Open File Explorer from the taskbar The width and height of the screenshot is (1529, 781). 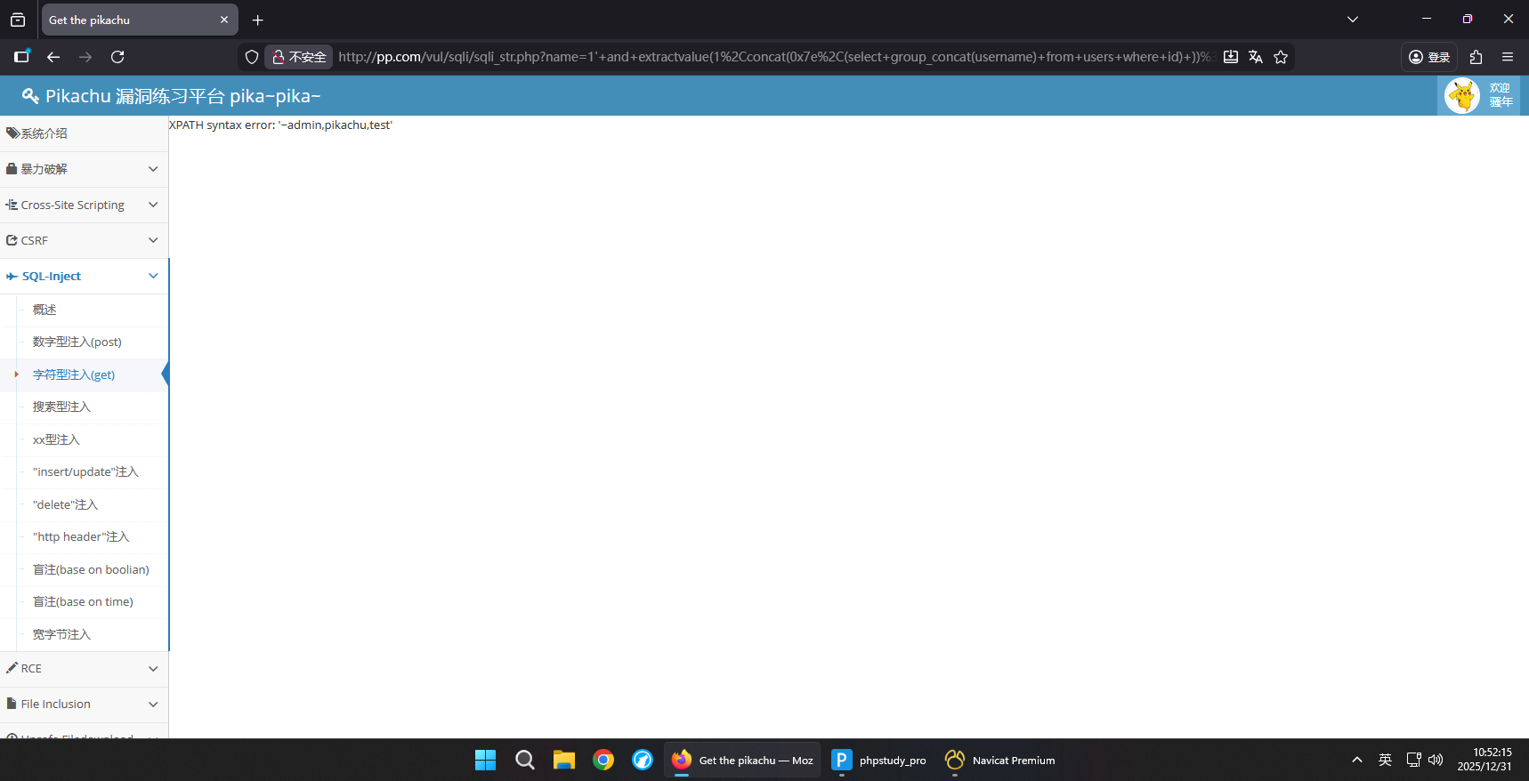(x=564, y=760)
